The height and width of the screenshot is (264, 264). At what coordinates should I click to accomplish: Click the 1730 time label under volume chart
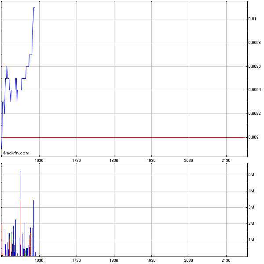[77, 260]
